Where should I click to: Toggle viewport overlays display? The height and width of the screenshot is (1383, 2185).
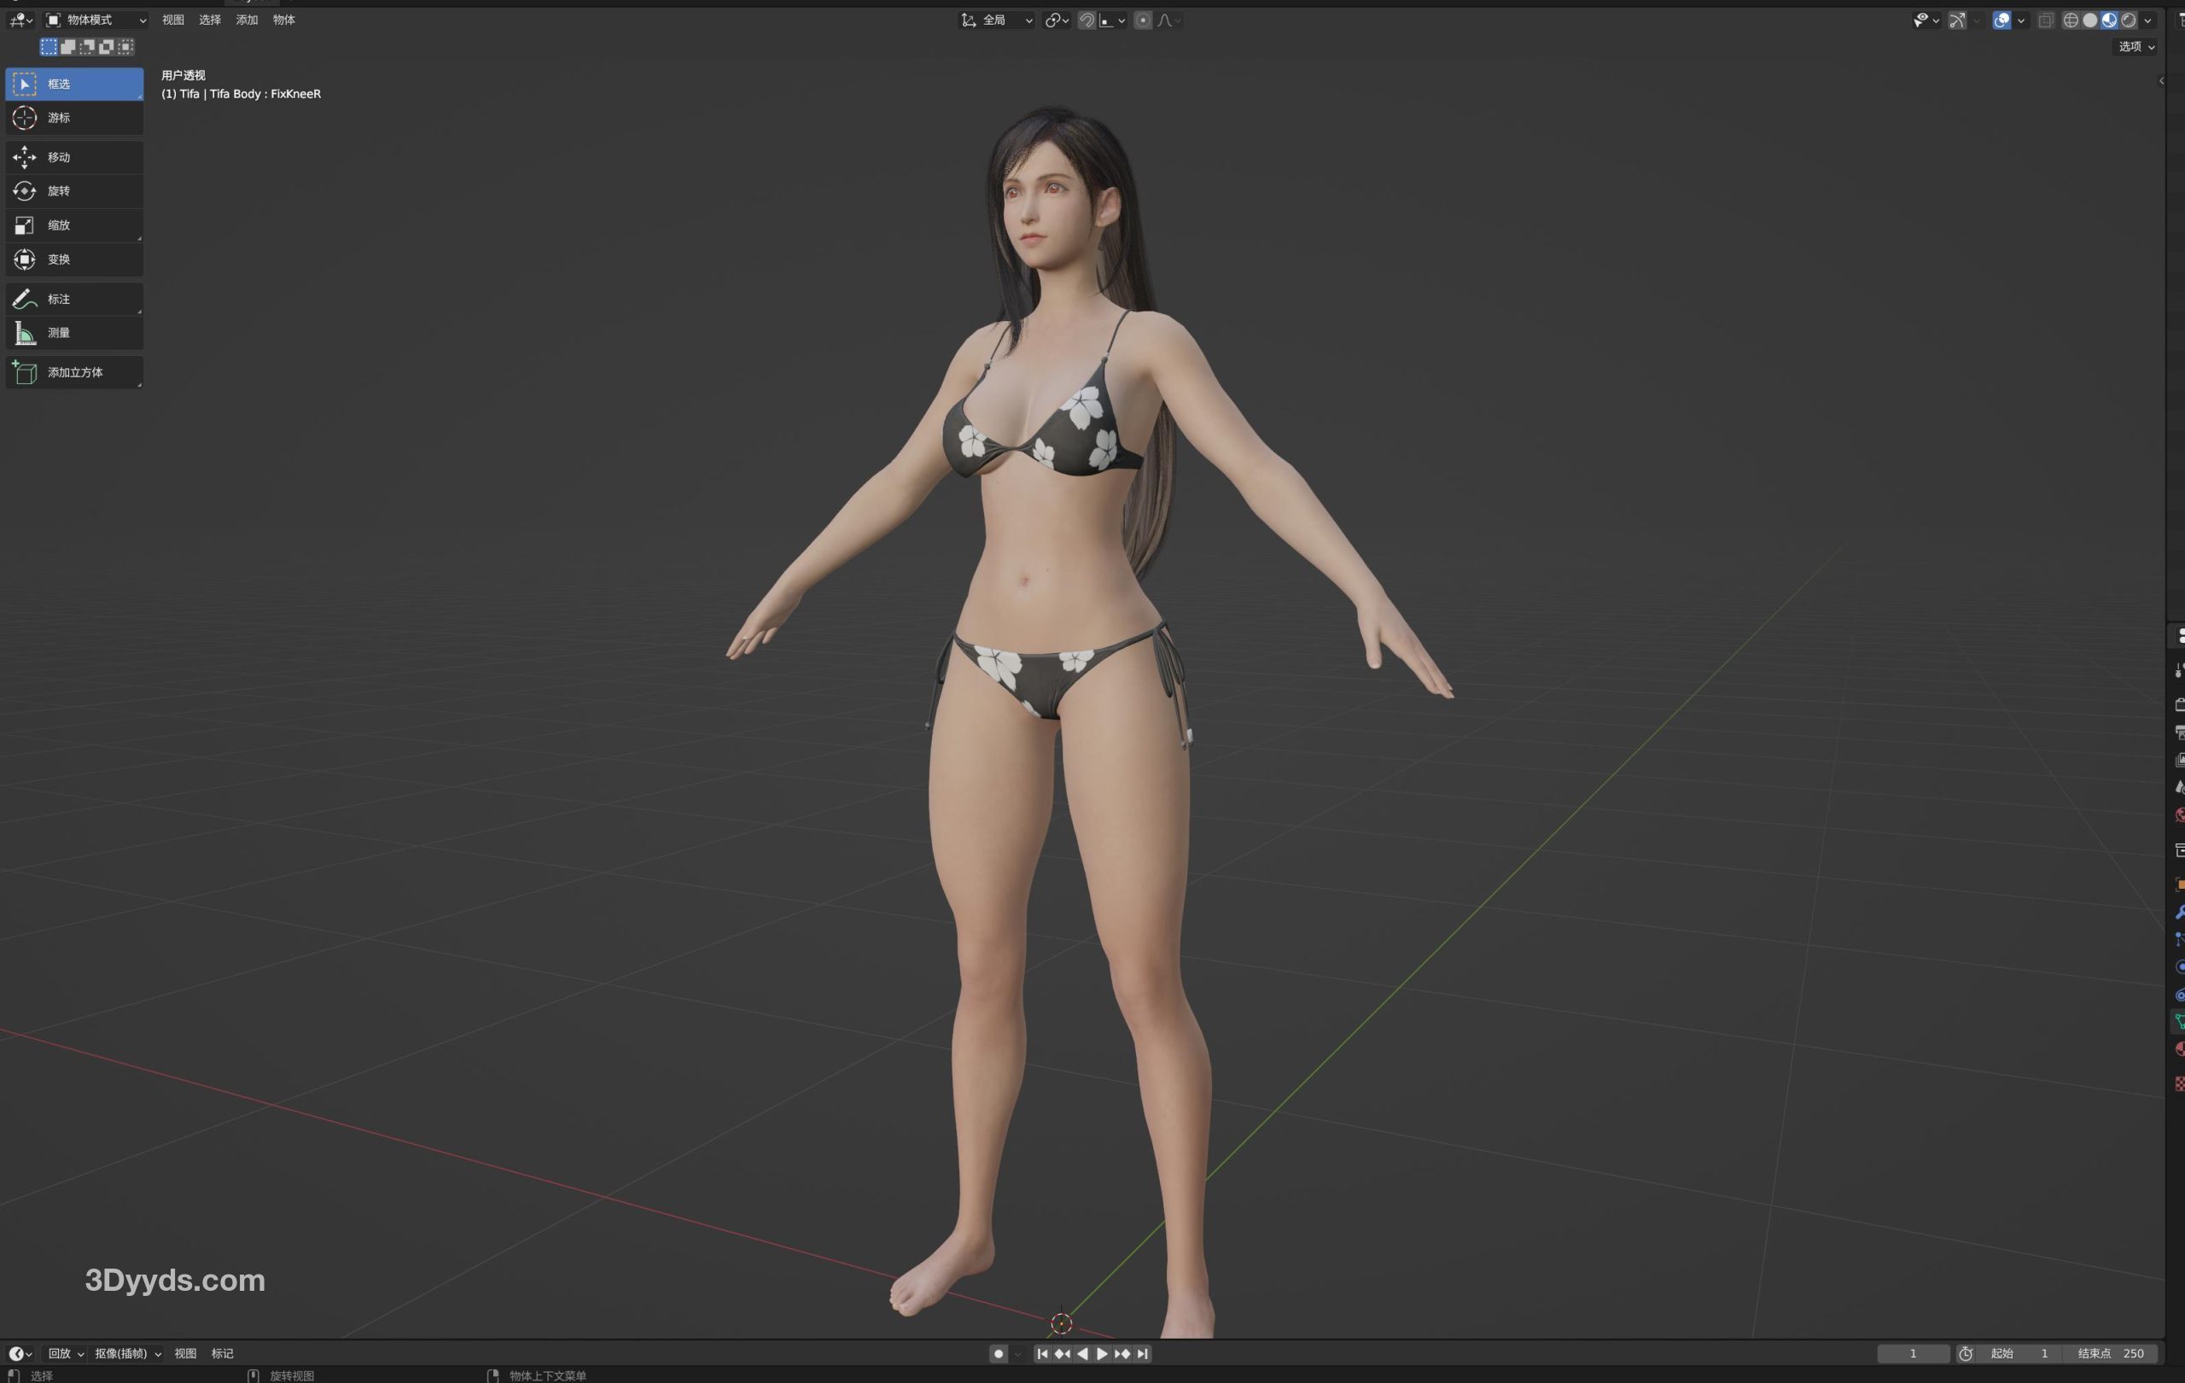click(2001, 20)
